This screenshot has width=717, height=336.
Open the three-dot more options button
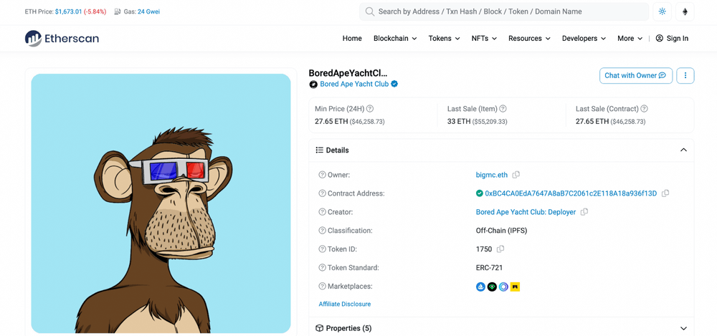click(x=685, y=75)
